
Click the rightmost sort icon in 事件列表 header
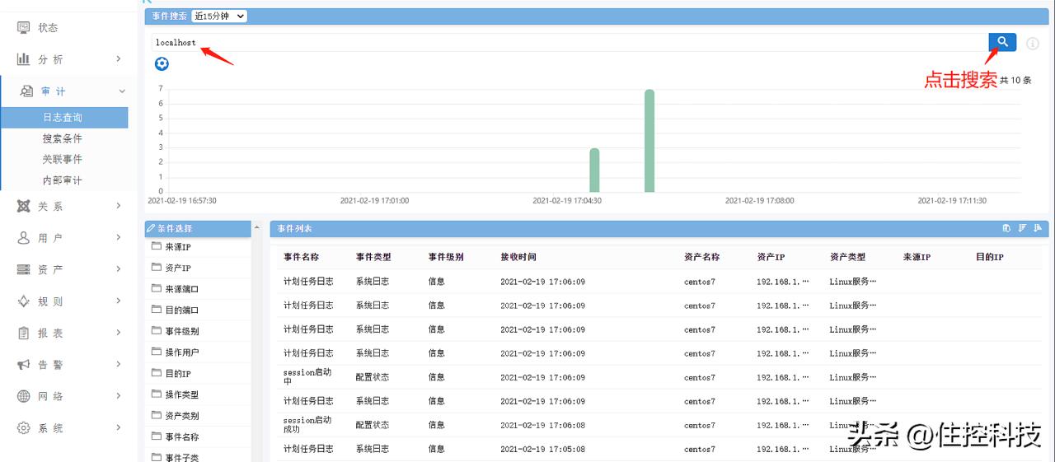(x=1038, y=228)
